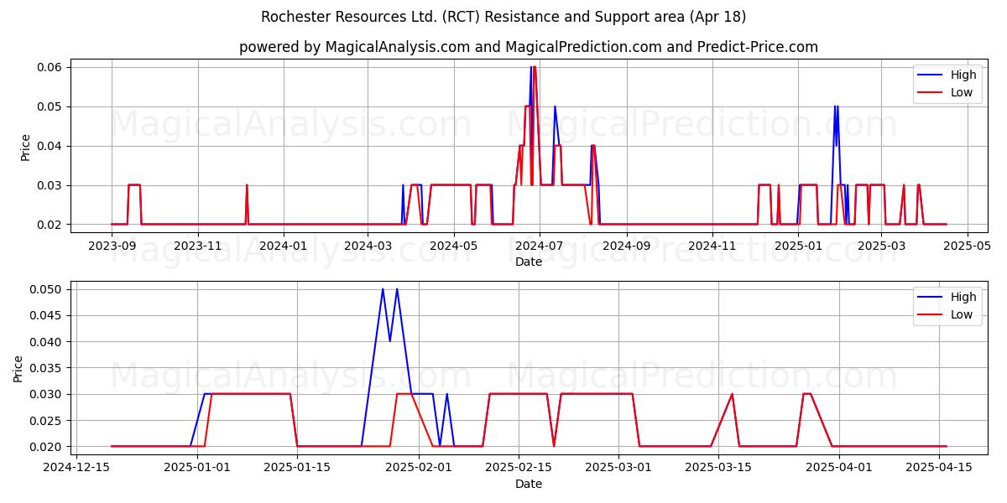Viewport: 1007px width, 503px height.
Task: Click the 0.04 price tick on top chart
Action: (51, 146)
